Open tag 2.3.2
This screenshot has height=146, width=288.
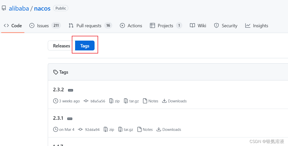coord(58,90)
